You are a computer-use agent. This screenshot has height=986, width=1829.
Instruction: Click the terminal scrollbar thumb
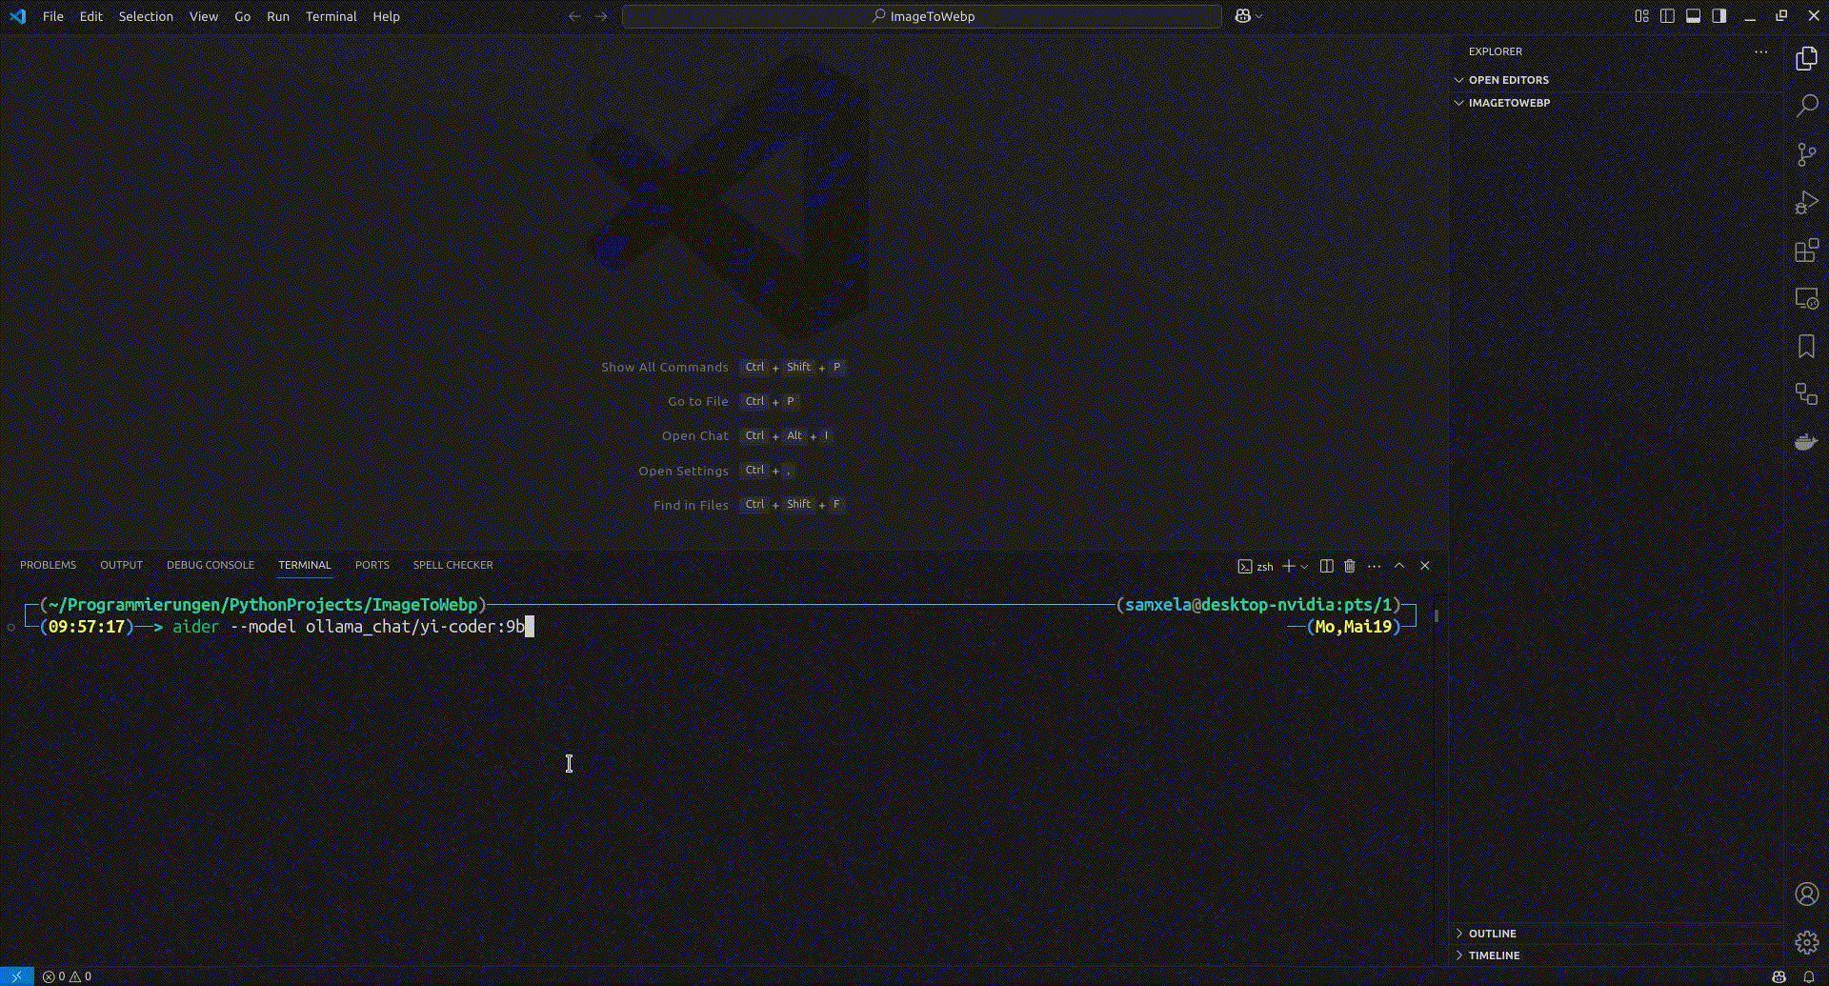(x=1436, y=614)
